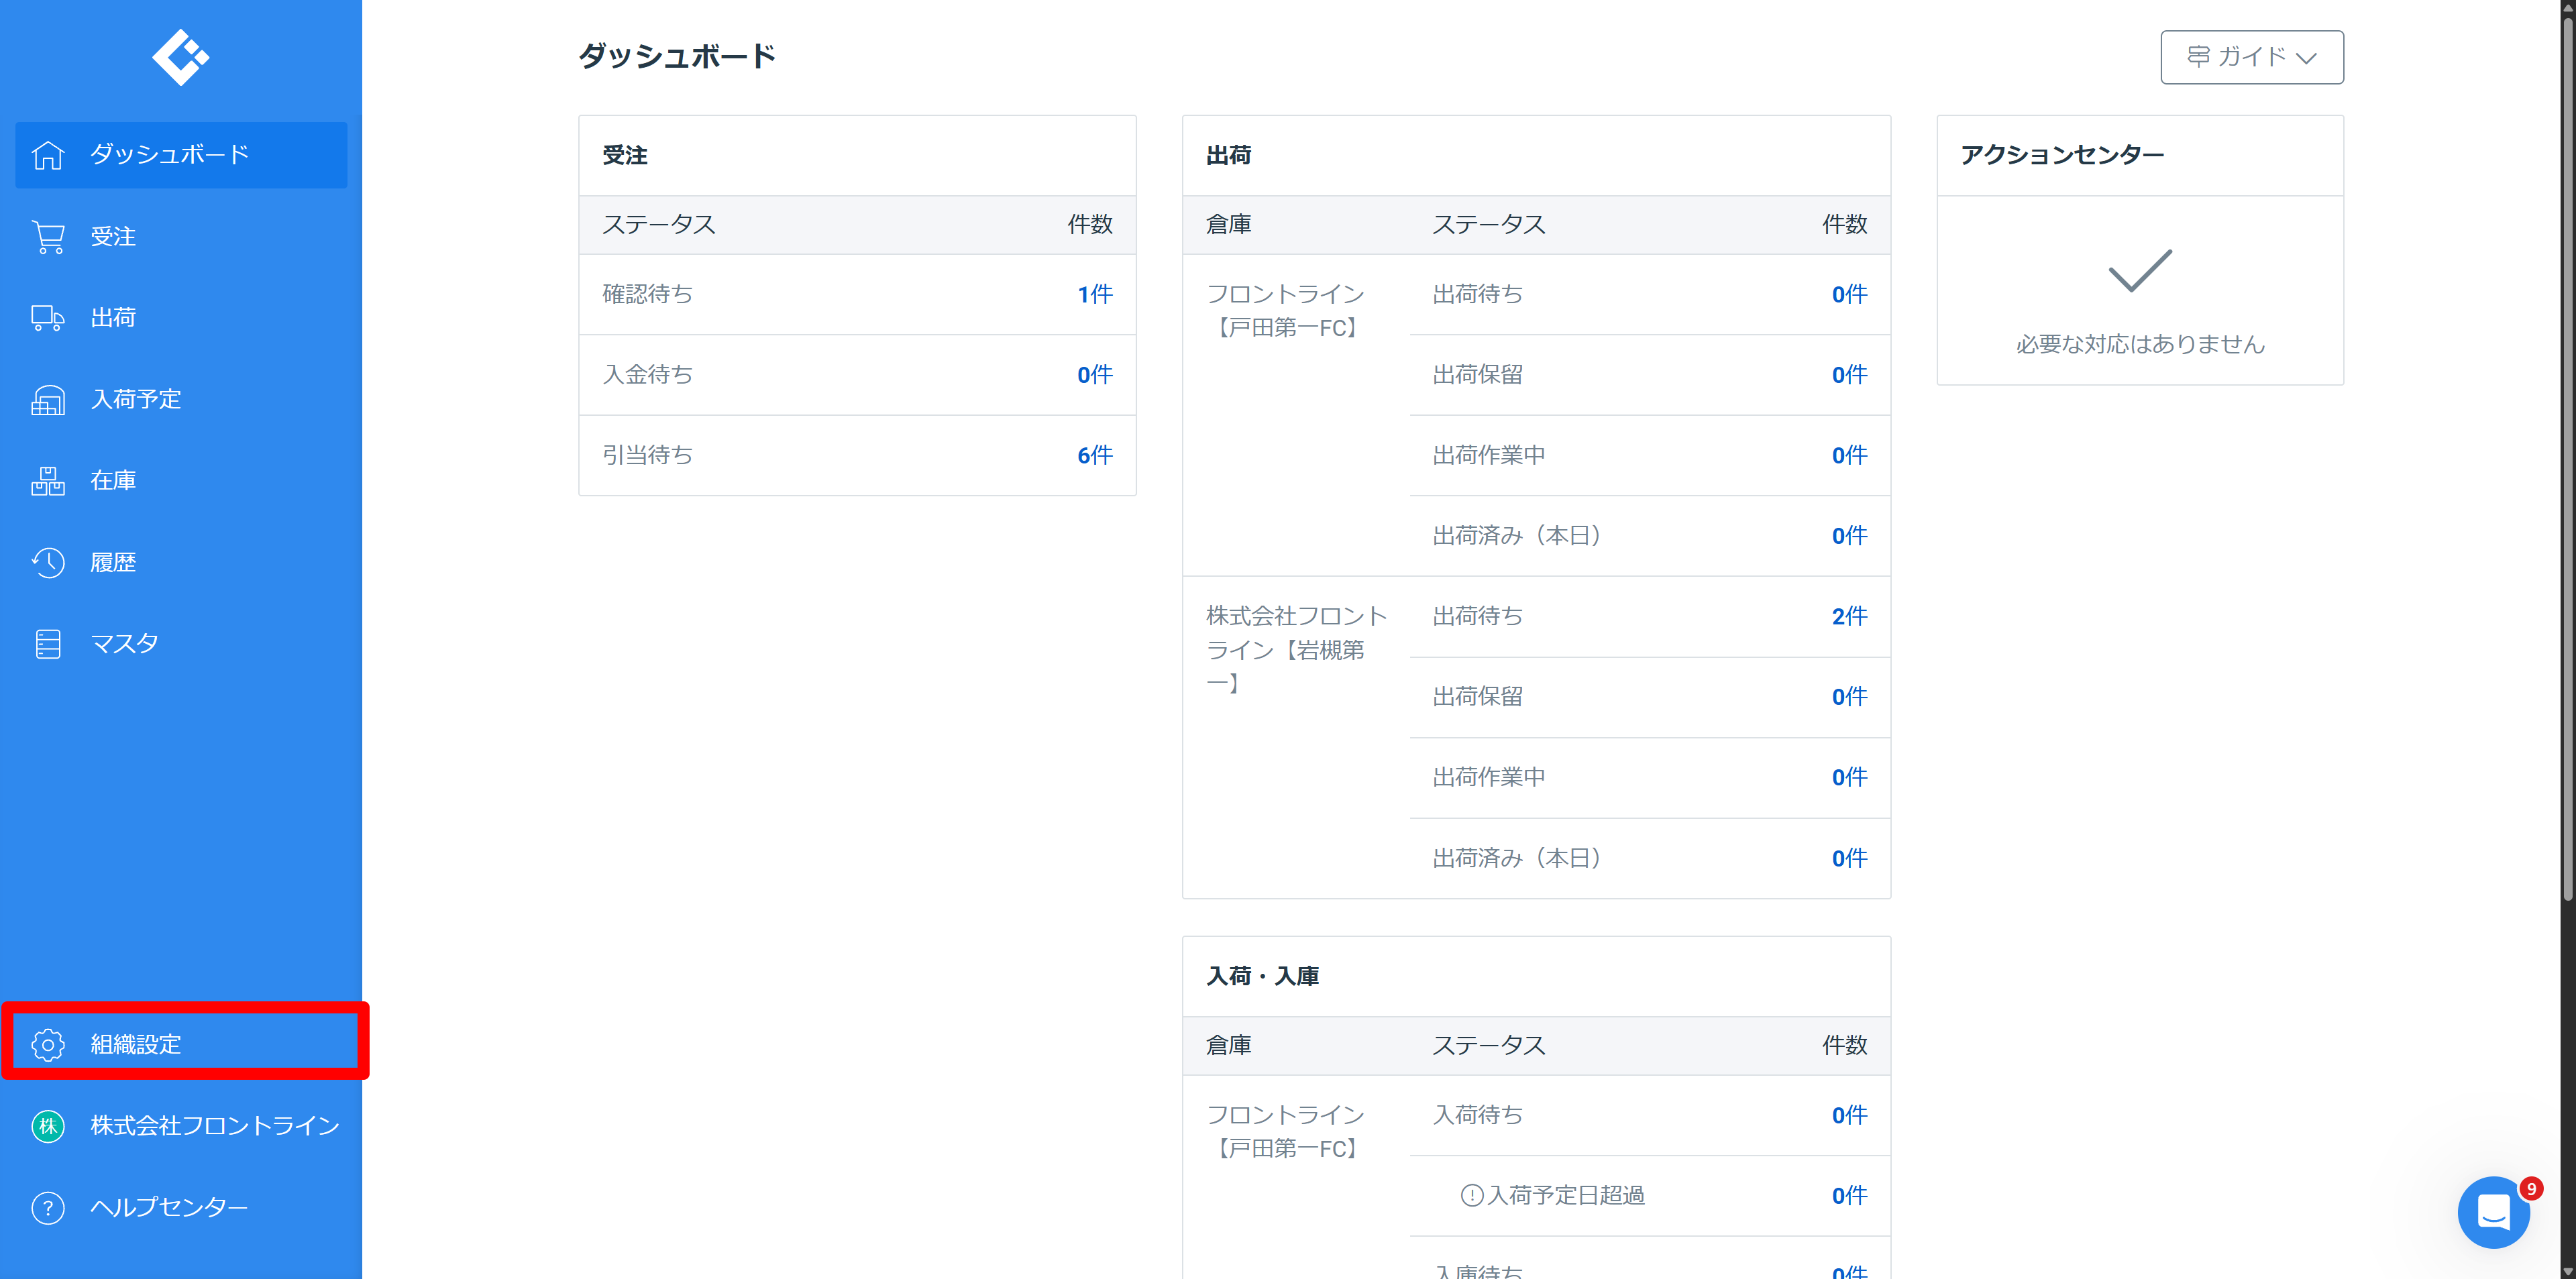
Task: Click the shopping cart icon for 受注
Action: pos(48,237)
